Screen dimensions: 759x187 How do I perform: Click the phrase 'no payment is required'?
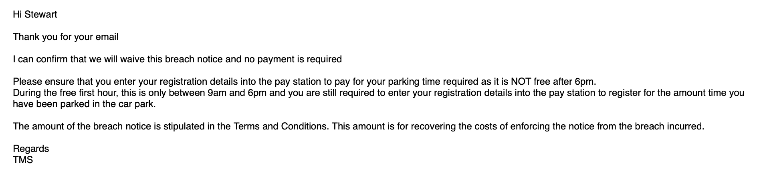click(293, 60)
